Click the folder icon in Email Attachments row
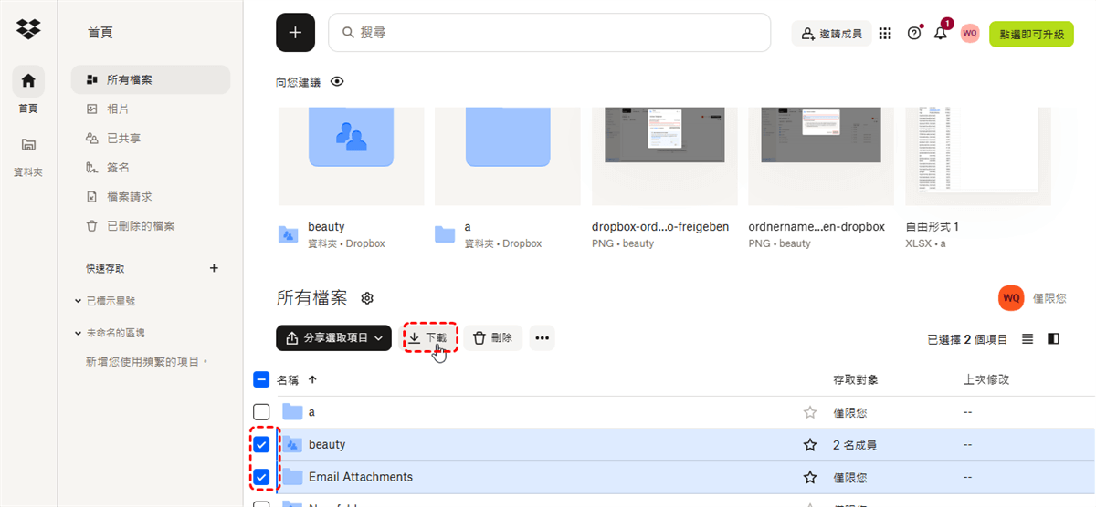The width and height of the screenshot is (1096, 507). click(x=291, y=477)
